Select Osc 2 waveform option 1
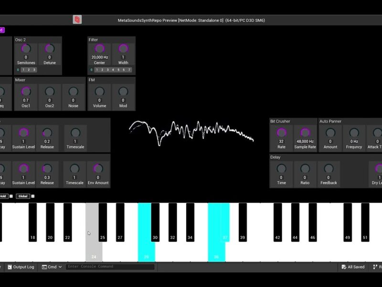Viewport: 382px width, 287px height. coord(23,70)
